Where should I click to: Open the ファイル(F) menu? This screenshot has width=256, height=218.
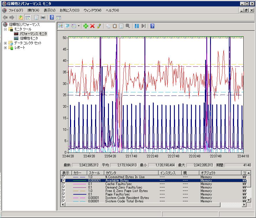(x=16, y=10)
